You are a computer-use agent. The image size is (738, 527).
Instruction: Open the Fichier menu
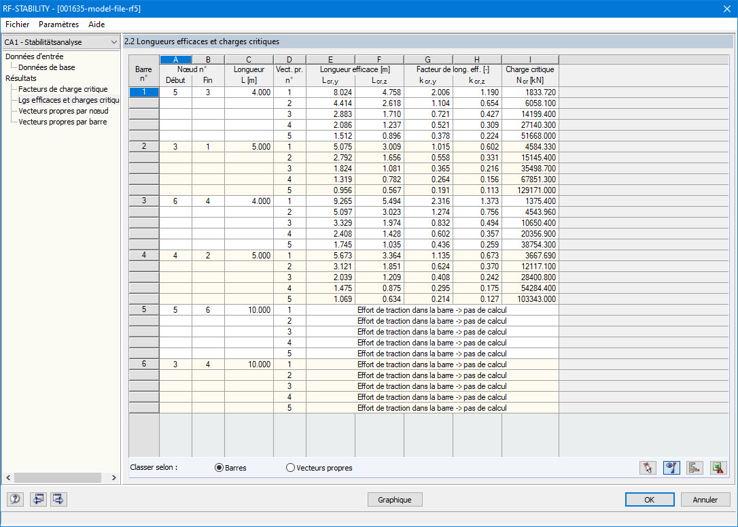[18, 24]
